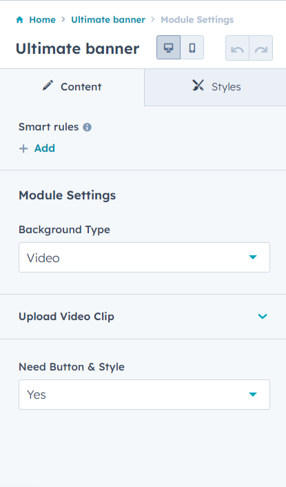Viewport: 286px width, 487px height.
Task: Click the pencil icon on Content tab
Action: point(48,86)
